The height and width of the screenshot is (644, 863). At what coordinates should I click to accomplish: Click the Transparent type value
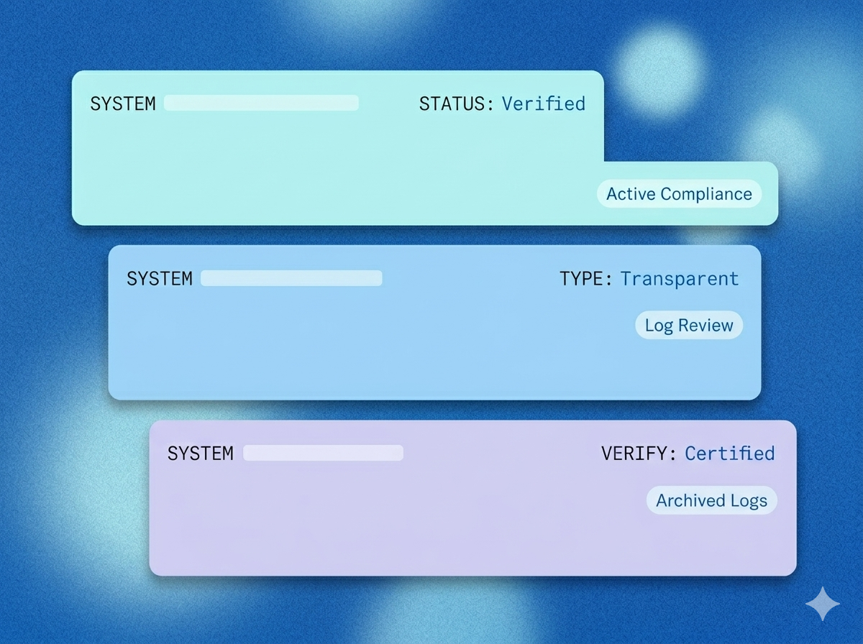point(680,279)
